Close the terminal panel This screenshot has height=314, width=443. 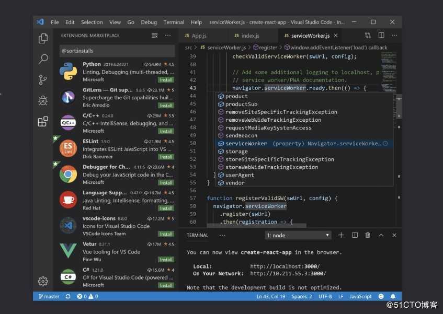click(x=394, y=235)
